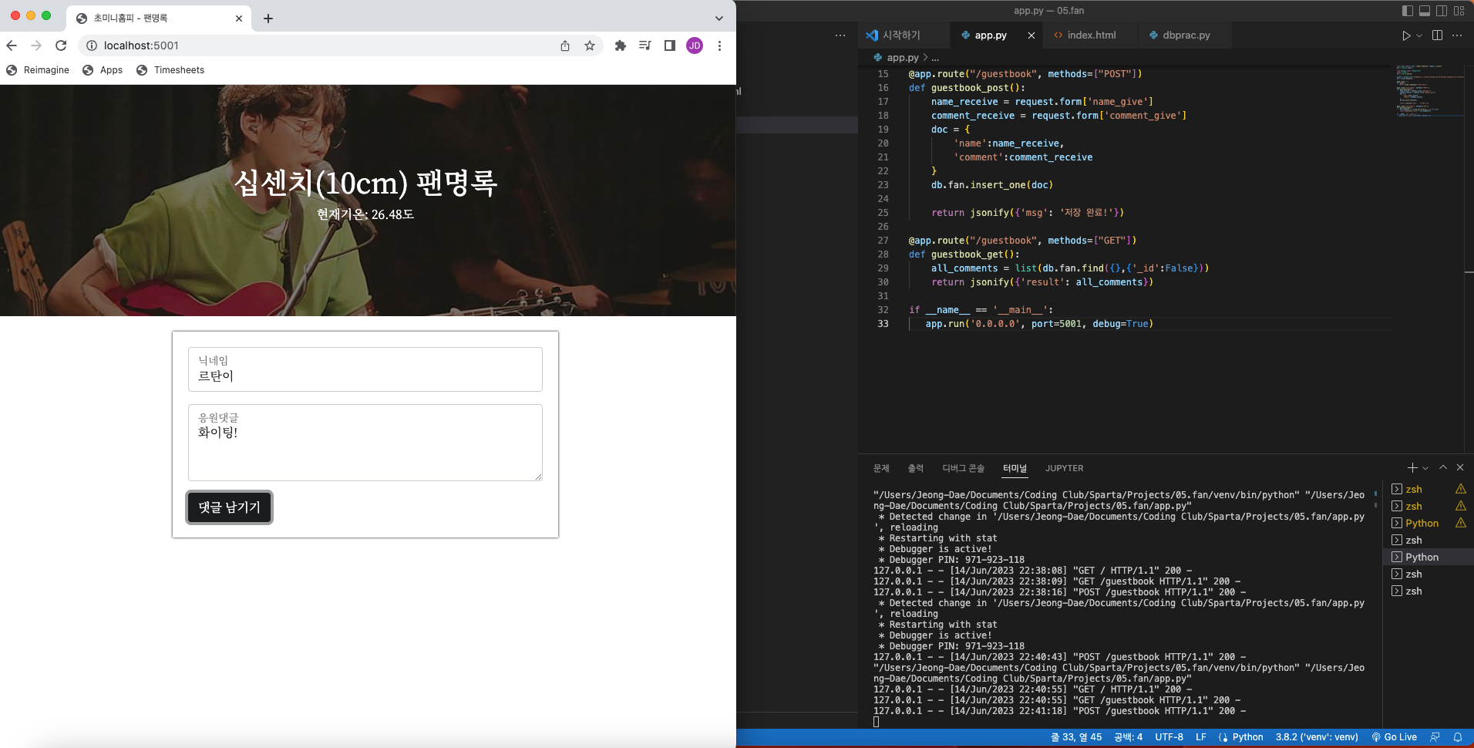
Task: Click app.py in the breadcrumb
Action: pyautogui.click(x=903, y=58)
